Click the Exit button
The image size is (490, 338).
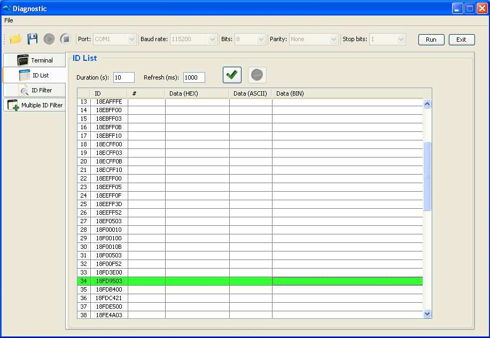462,40
